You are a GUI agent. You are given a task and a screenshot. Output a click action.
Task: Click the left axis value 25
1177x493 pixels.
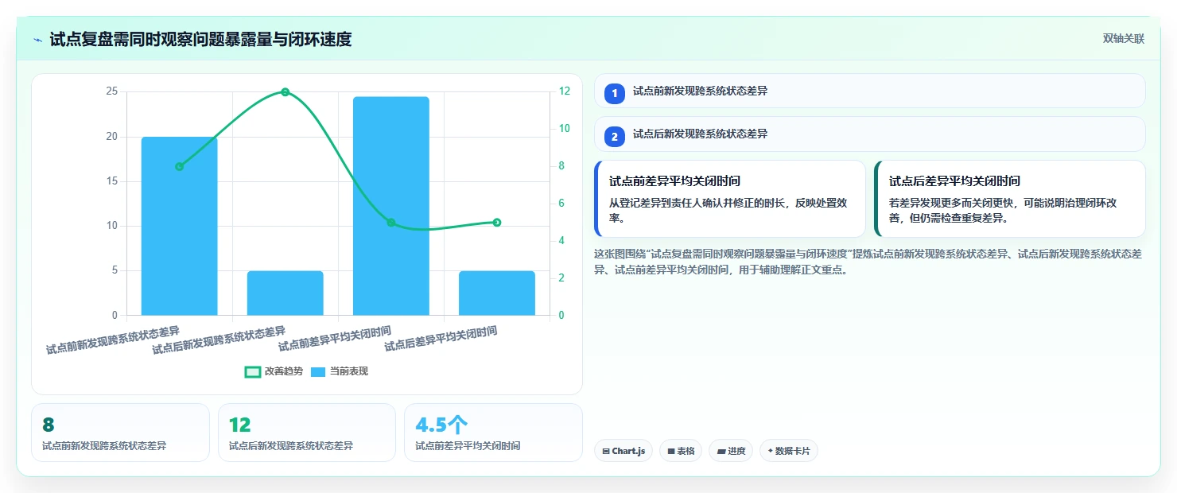pyautogui.click(x=111, y=92)
